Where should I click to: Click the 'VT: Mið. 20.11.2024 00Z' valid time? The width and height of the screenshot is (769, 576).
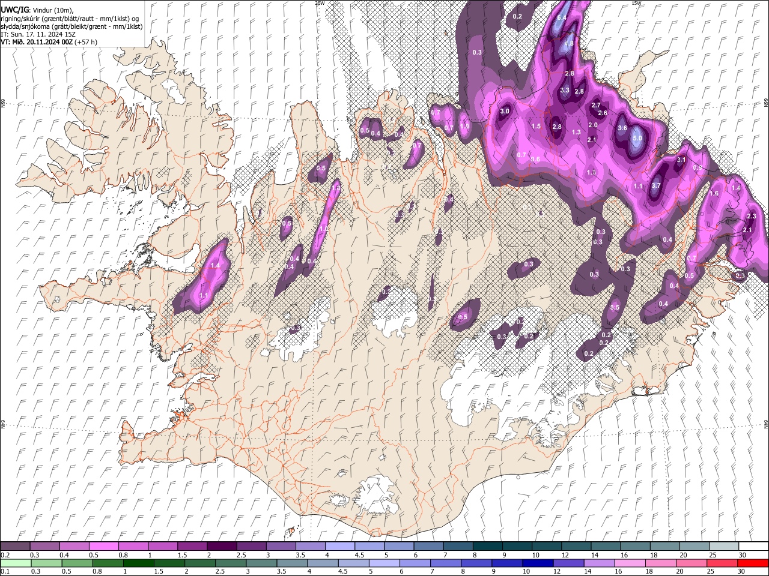[37, 42]
